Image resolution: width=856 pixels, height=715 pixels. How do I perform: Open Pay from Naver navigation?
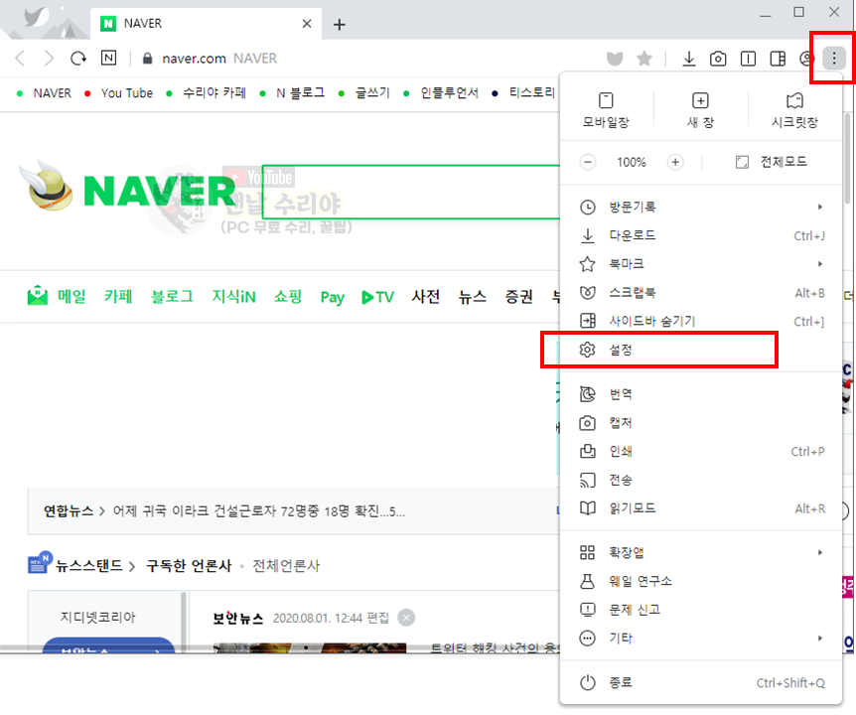(x=332, y=298)
